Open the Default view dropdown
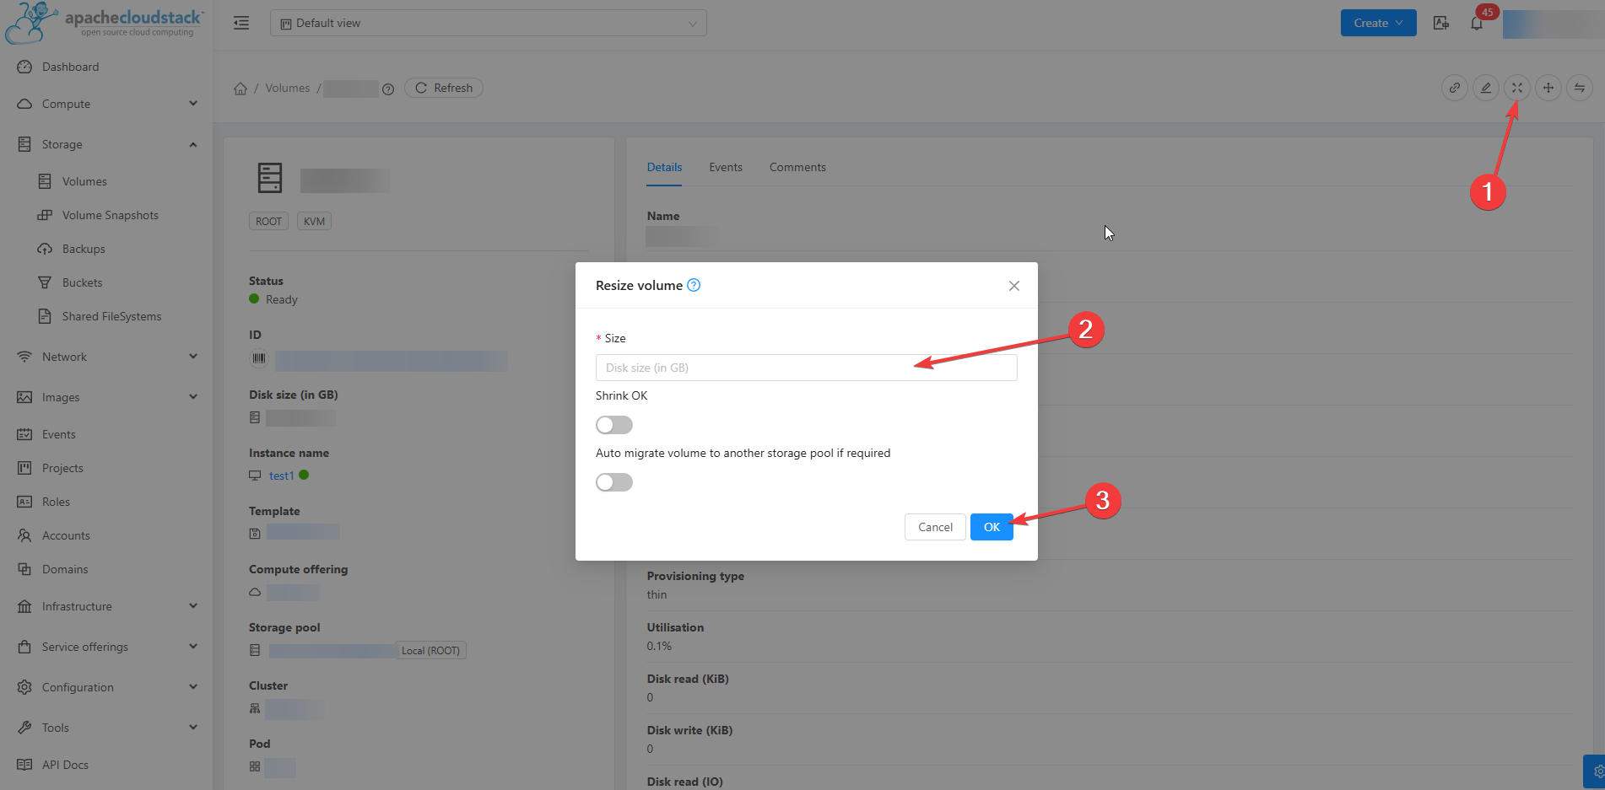The width and height of the screenshot is (1605, 790). (488, 23)
